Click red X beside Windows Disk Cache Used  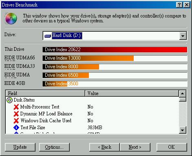[x=16, y=121]
